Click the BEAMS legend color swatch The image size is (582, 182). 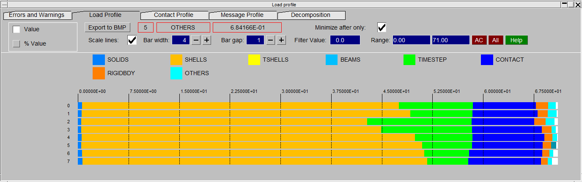coord(332,60)
